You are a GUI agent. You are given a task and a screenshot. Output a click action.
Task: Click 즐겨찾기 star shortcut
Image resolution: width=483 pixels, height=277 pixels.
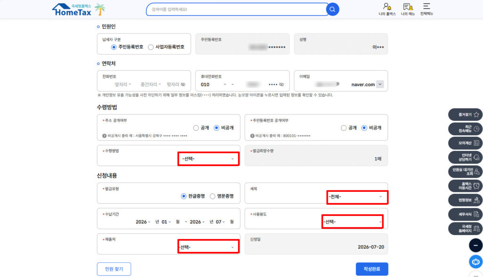pos(466,115)
